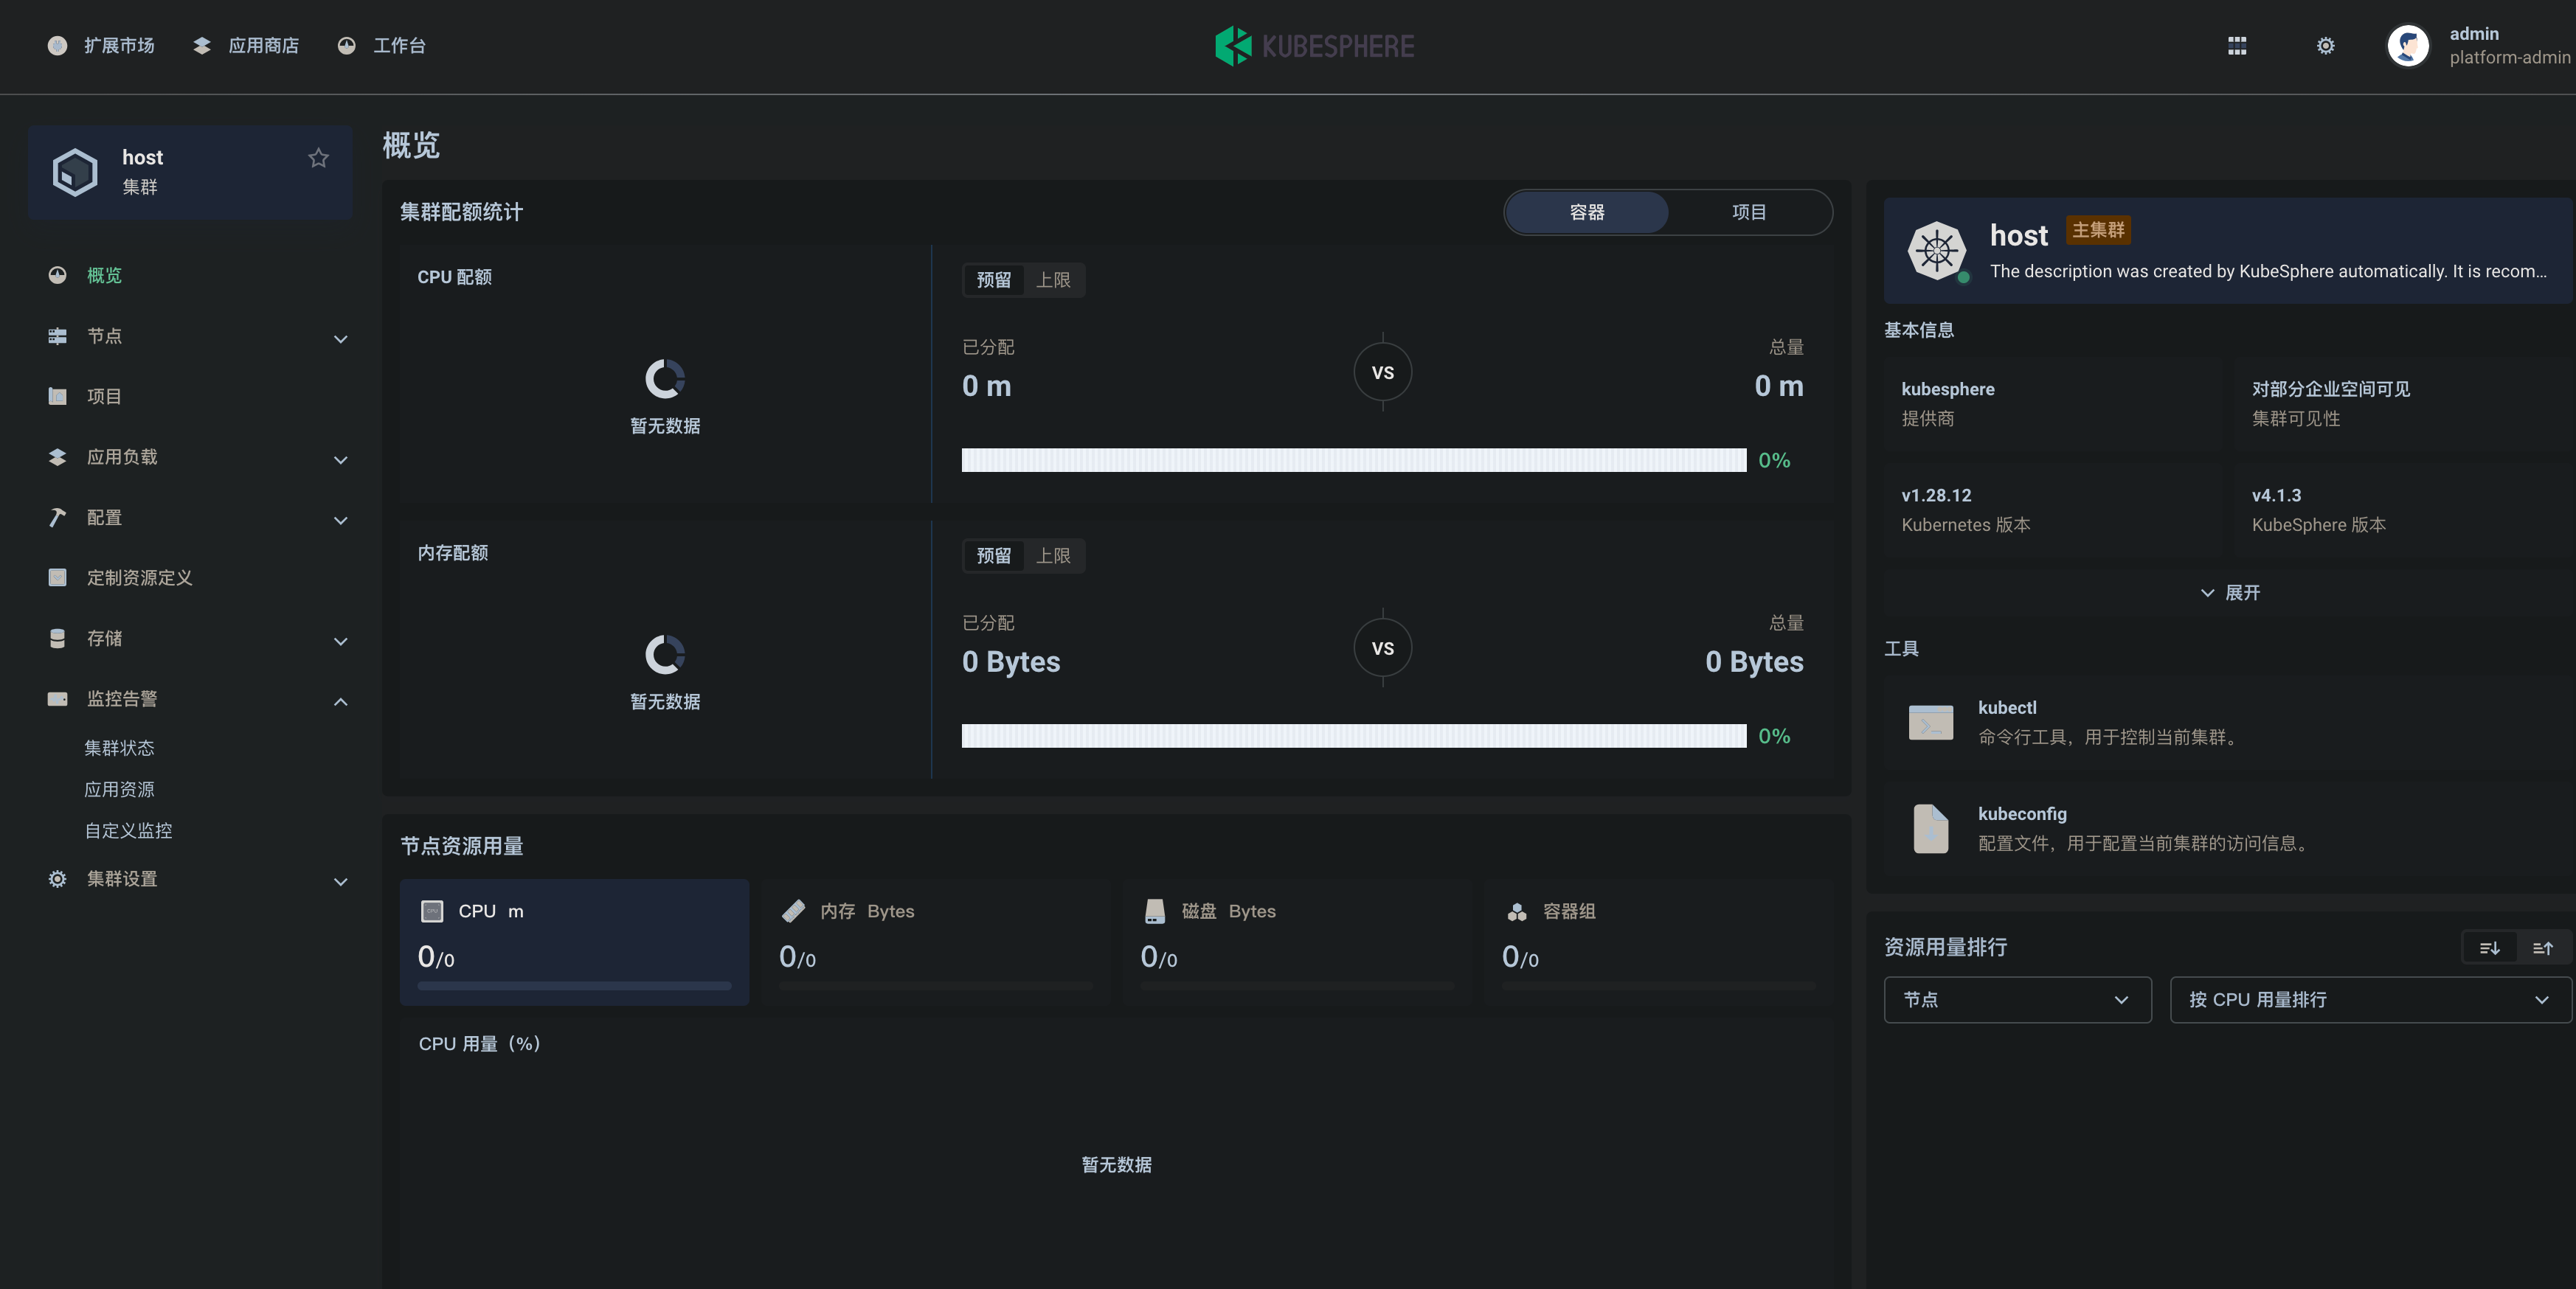Open the kubectl command-line tool
Screen dimensions: 2576x1289
2228,722
